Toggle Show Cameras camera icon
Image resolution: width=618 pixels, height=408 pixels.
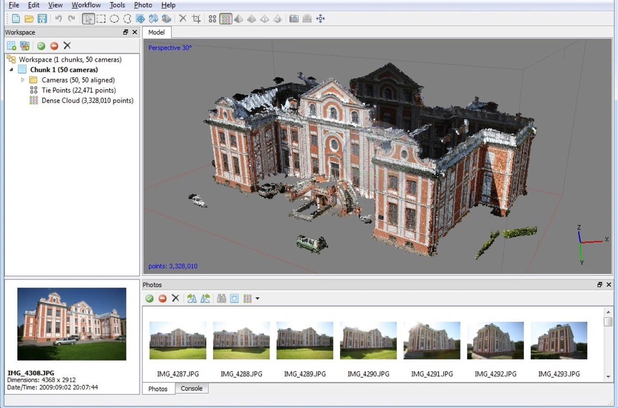click(294, 19)
